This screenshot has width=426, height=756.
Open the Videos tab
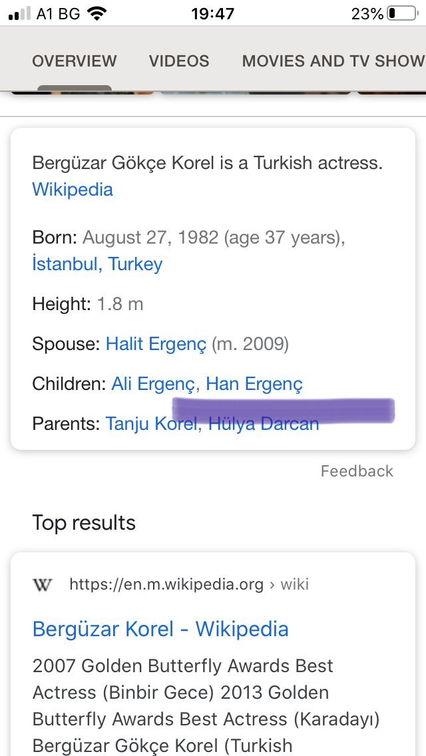point(179,61)
